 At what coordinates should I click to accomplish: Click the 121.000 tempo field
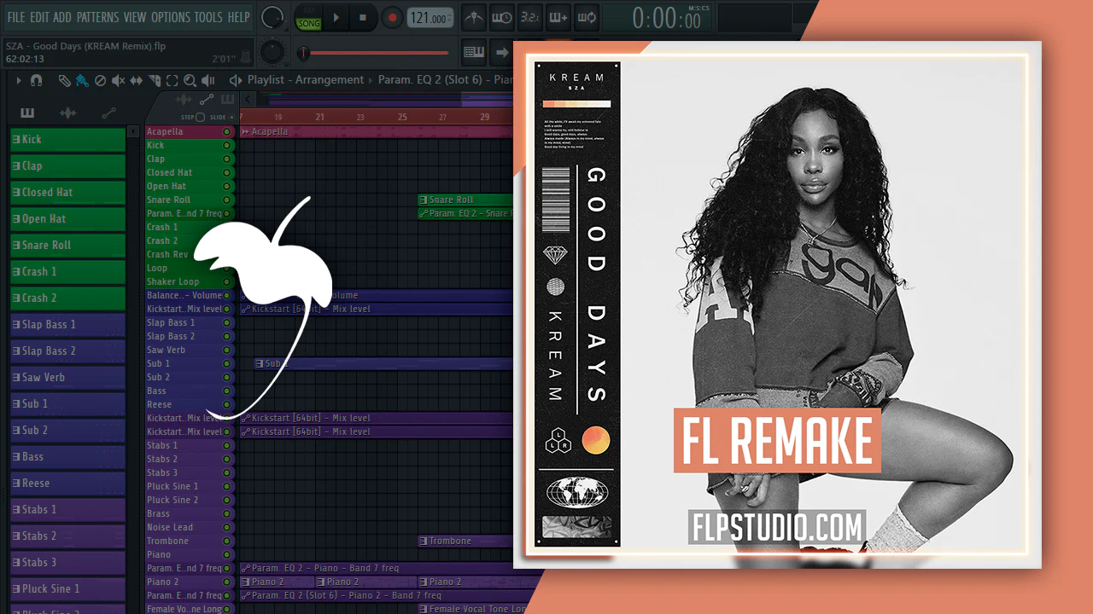coord(430,18)
